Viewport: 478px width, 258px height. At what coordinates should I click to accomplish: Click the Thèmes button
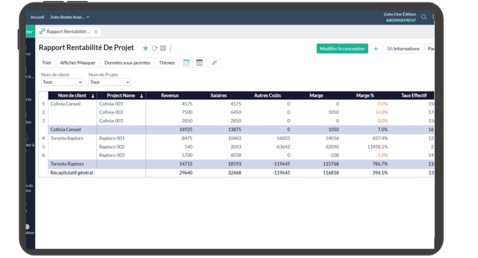tap(167, 63)
